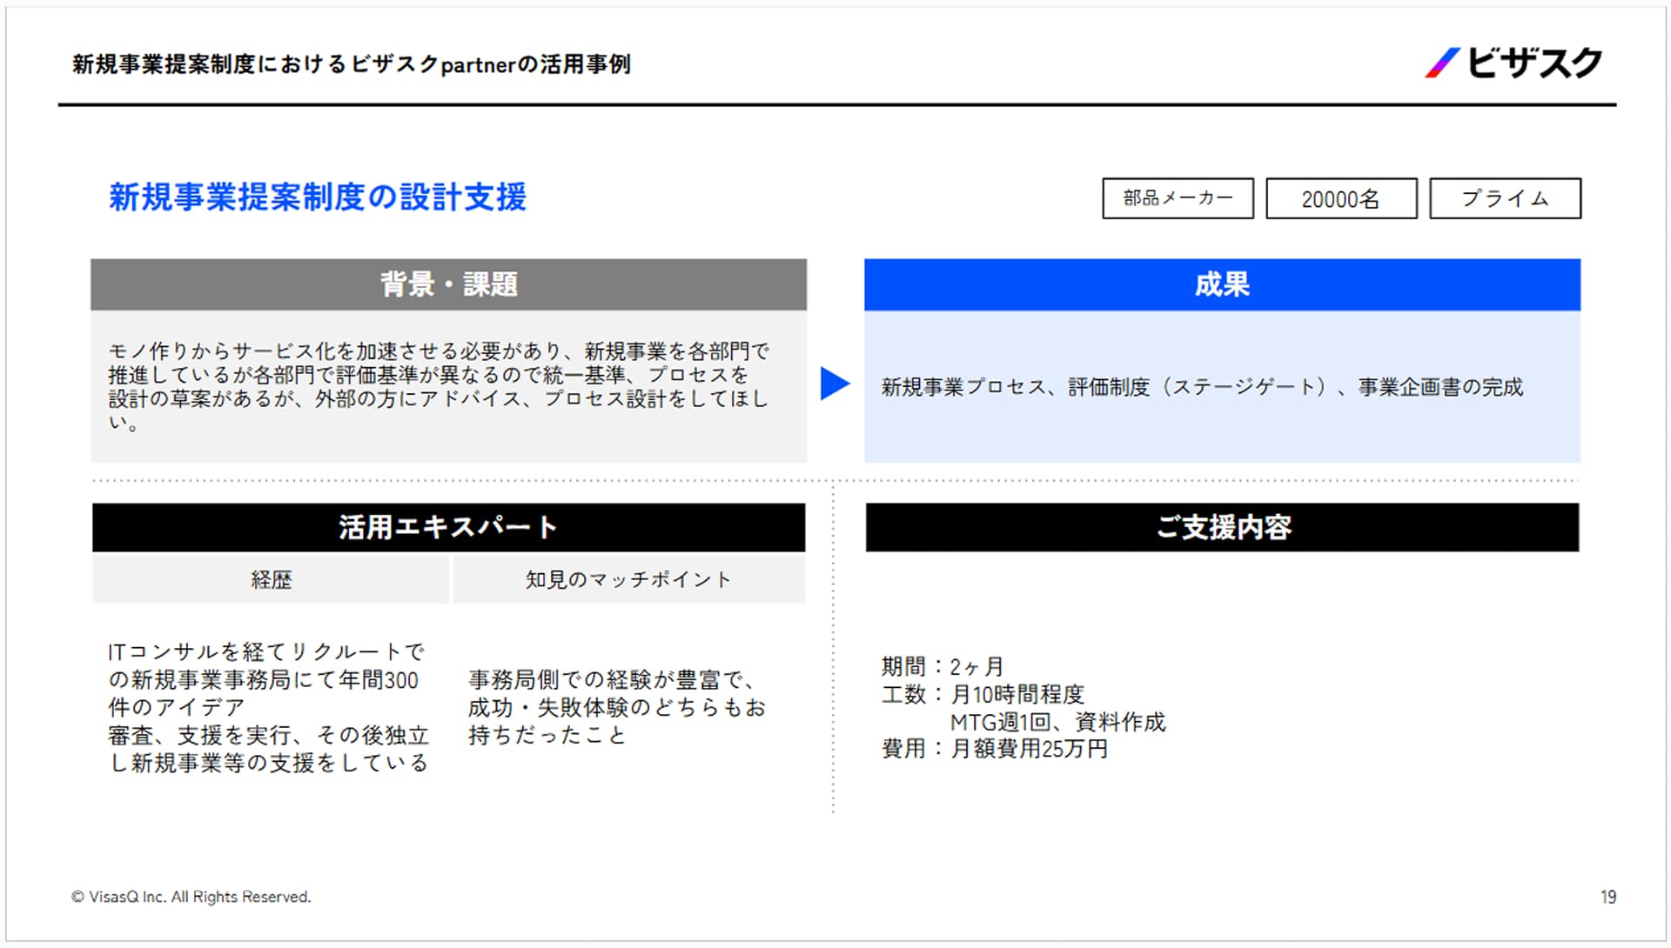Viewport: 1671px width, 948px height.
Task: Select the プライム tag box
Action: tap(1505, 198)
